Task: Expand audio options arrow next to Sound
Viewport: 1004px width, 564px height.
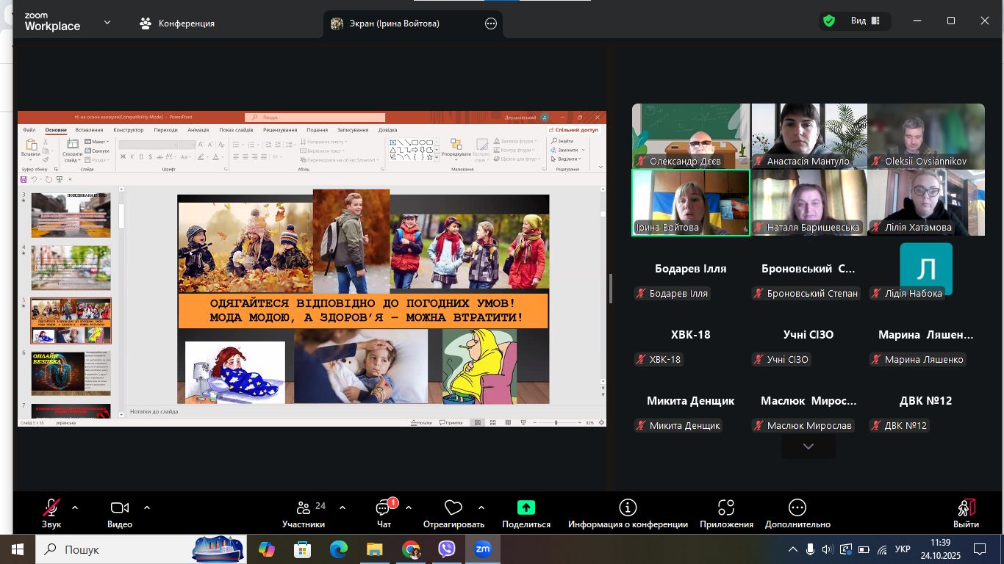Action: click(x=74, y=507)
